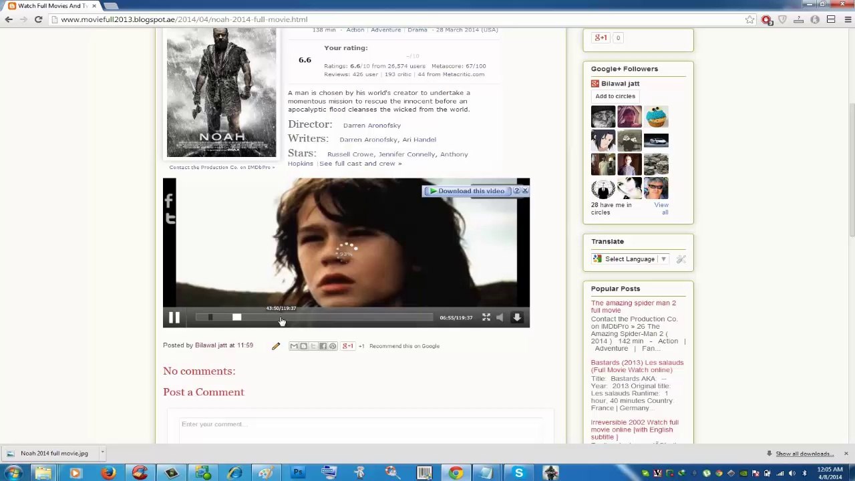855x481 pixels.
Task: Open Irreversible 2002 popular post link
Action: tap(635, 430)
